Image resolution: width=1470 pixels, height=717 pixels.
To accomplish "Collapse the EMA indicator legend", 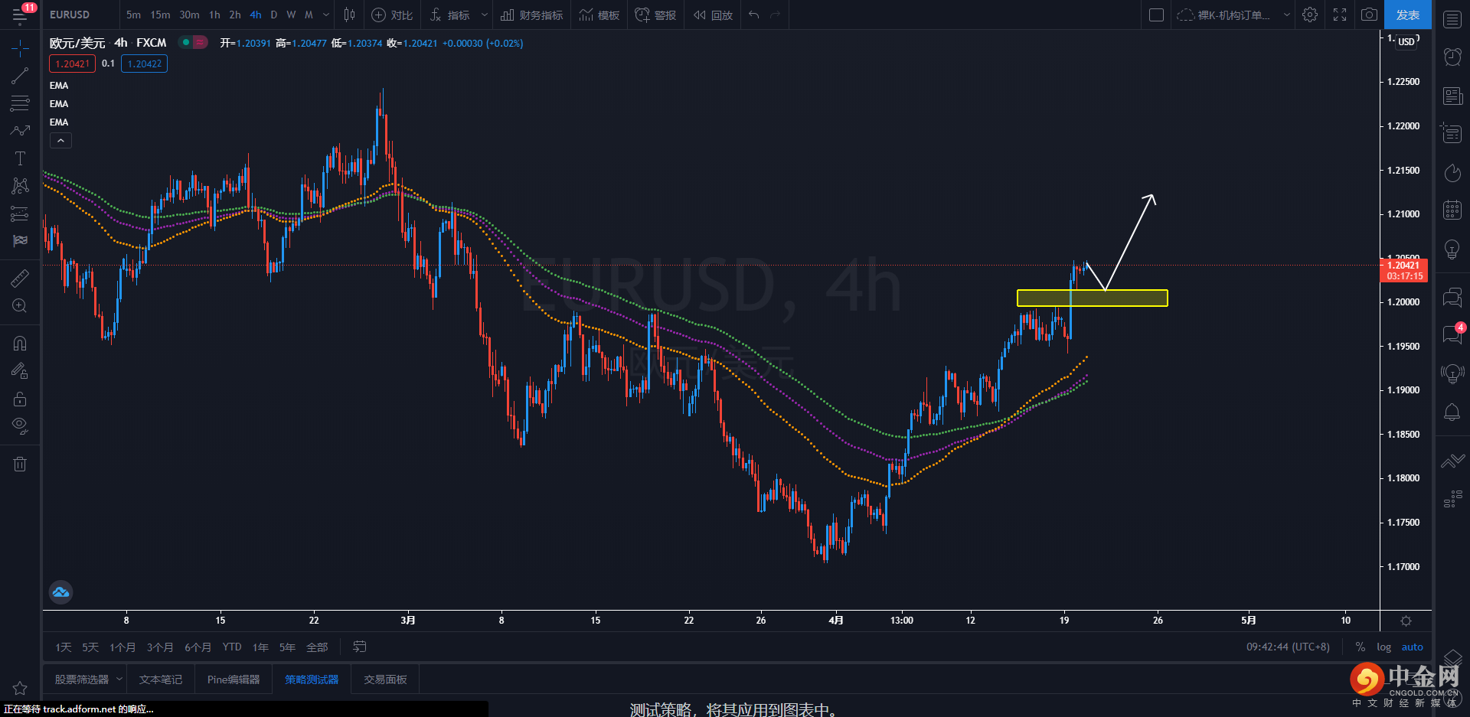I will coord(60,141).
